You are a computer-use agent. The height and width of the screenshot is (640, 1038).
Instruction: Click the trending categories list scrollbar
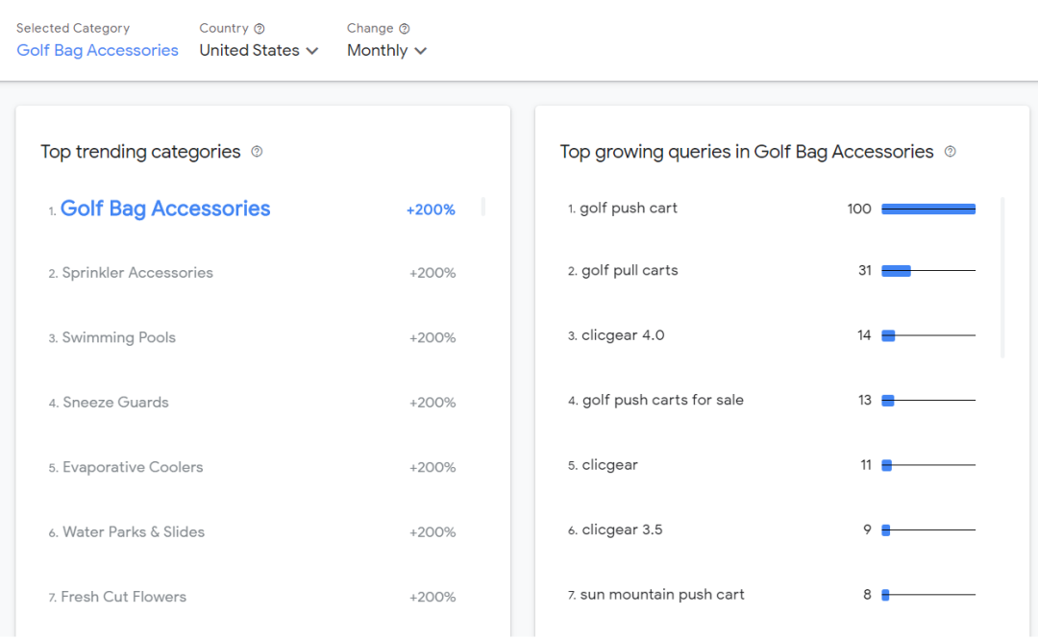[x=483, y=207]
